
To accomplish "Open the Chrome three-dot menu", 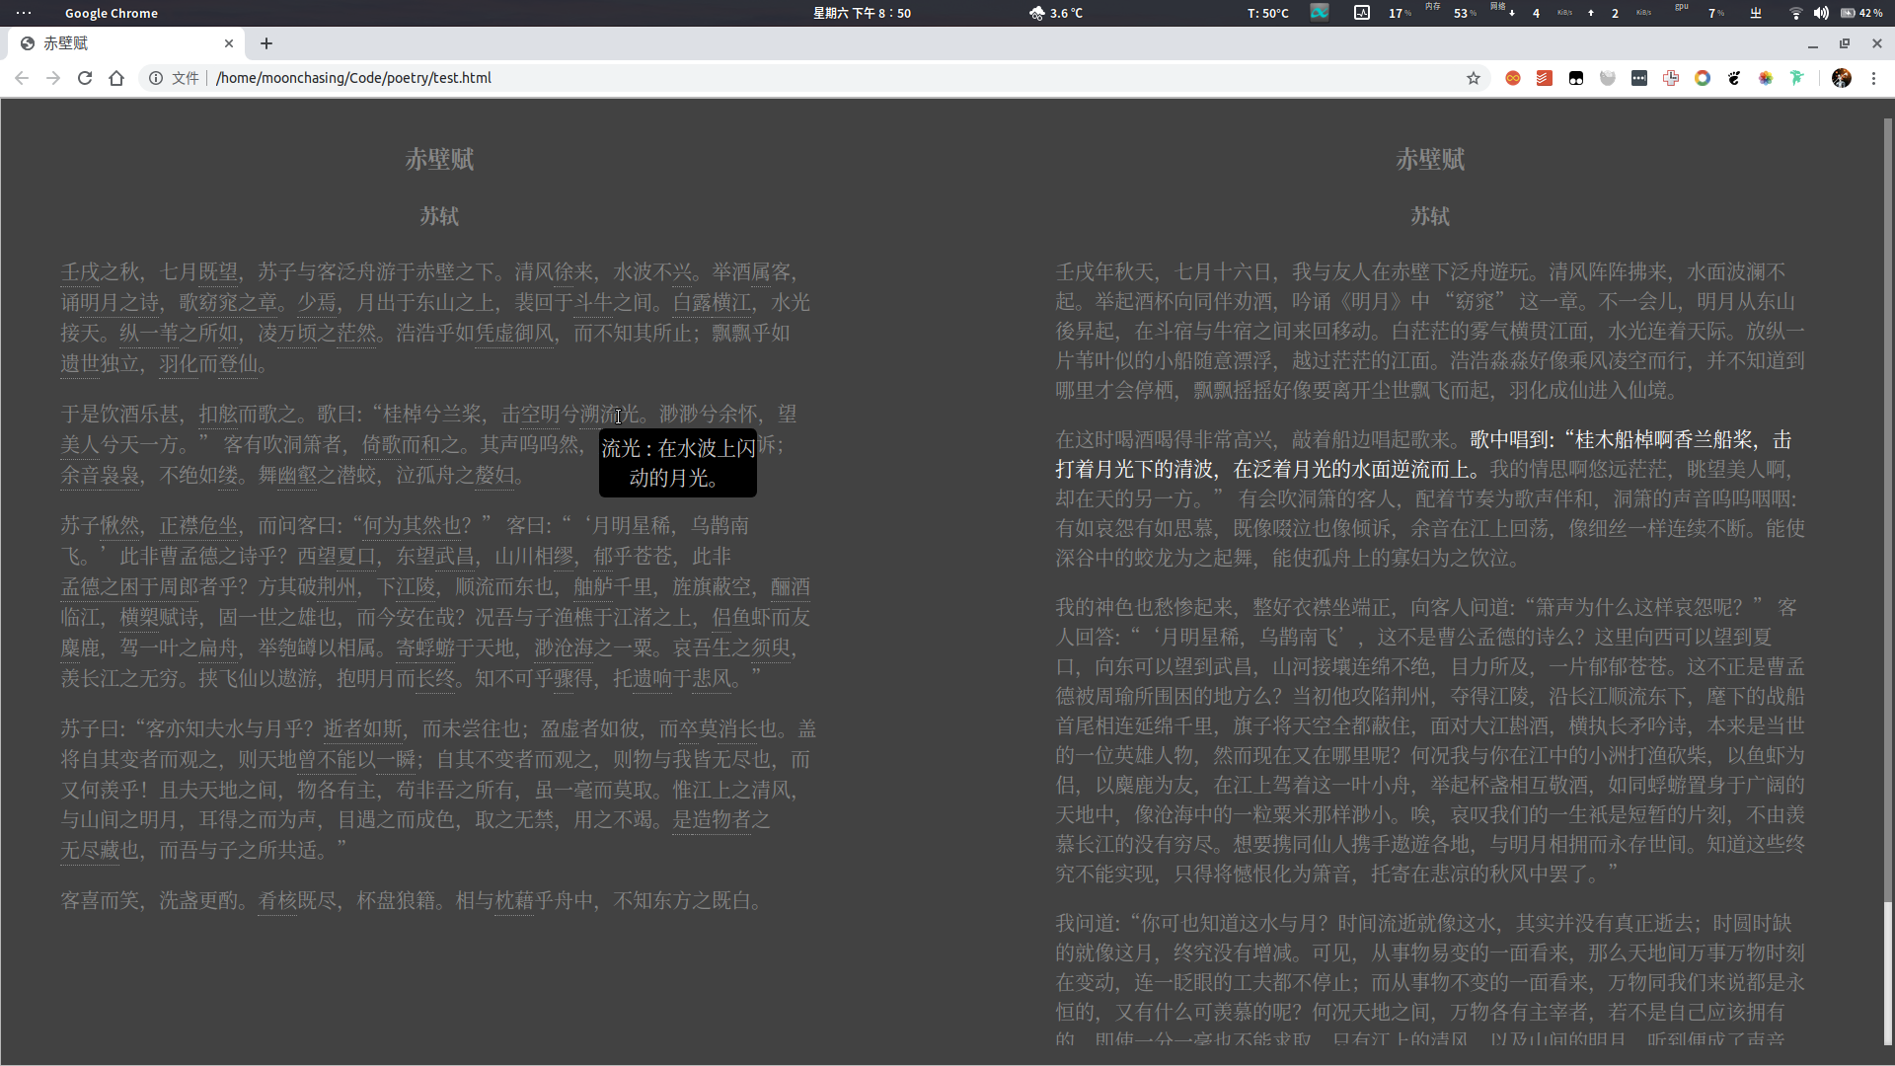I will point(1873,78).
